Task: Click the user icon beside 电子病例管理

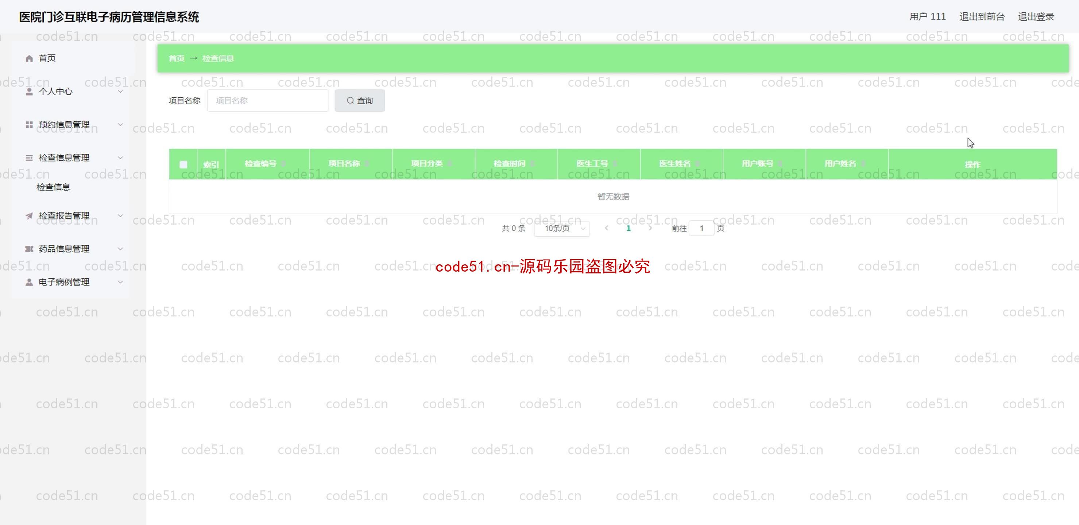Action: 29,282
